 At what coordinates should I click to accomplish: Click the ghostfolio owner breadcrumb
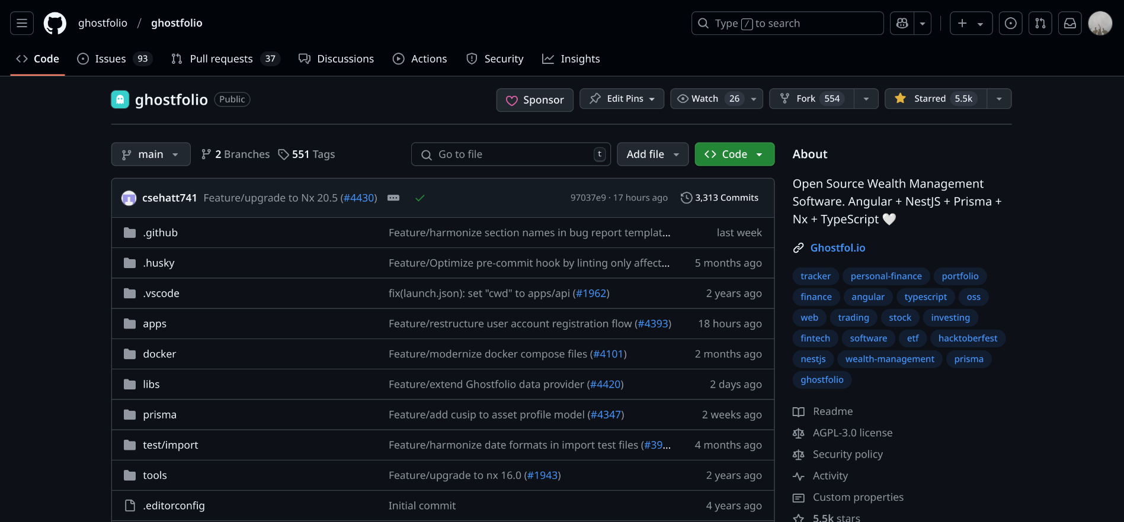[103, 23]
